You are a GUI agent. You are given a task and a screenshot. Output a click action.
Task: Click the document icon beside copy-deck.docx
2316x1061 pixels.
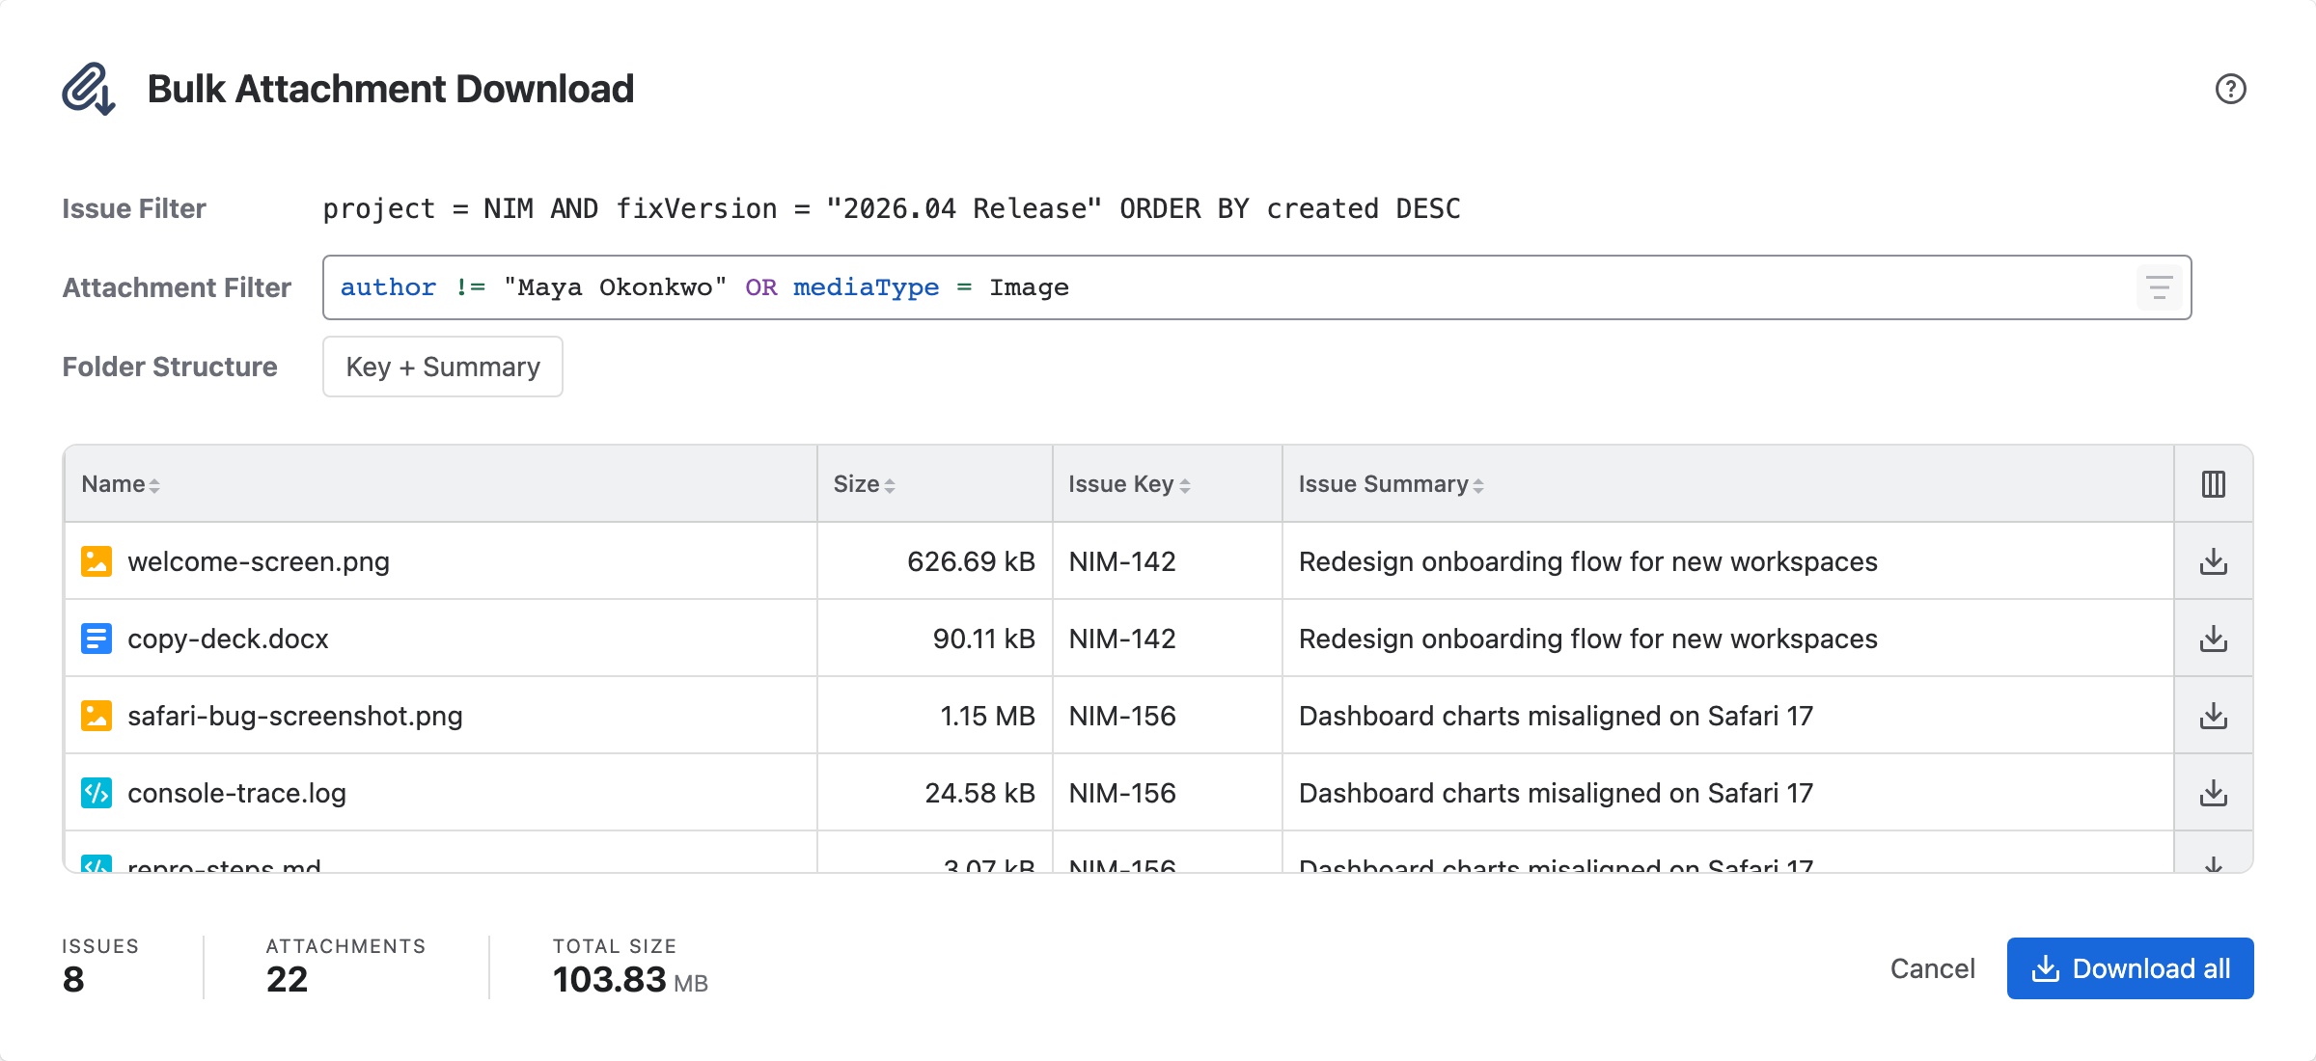click(x=96, y=639)
